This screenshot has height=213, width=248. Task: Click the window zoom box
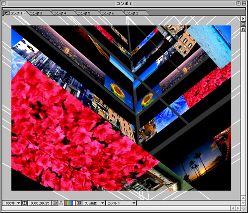click(x=239, y=3)
